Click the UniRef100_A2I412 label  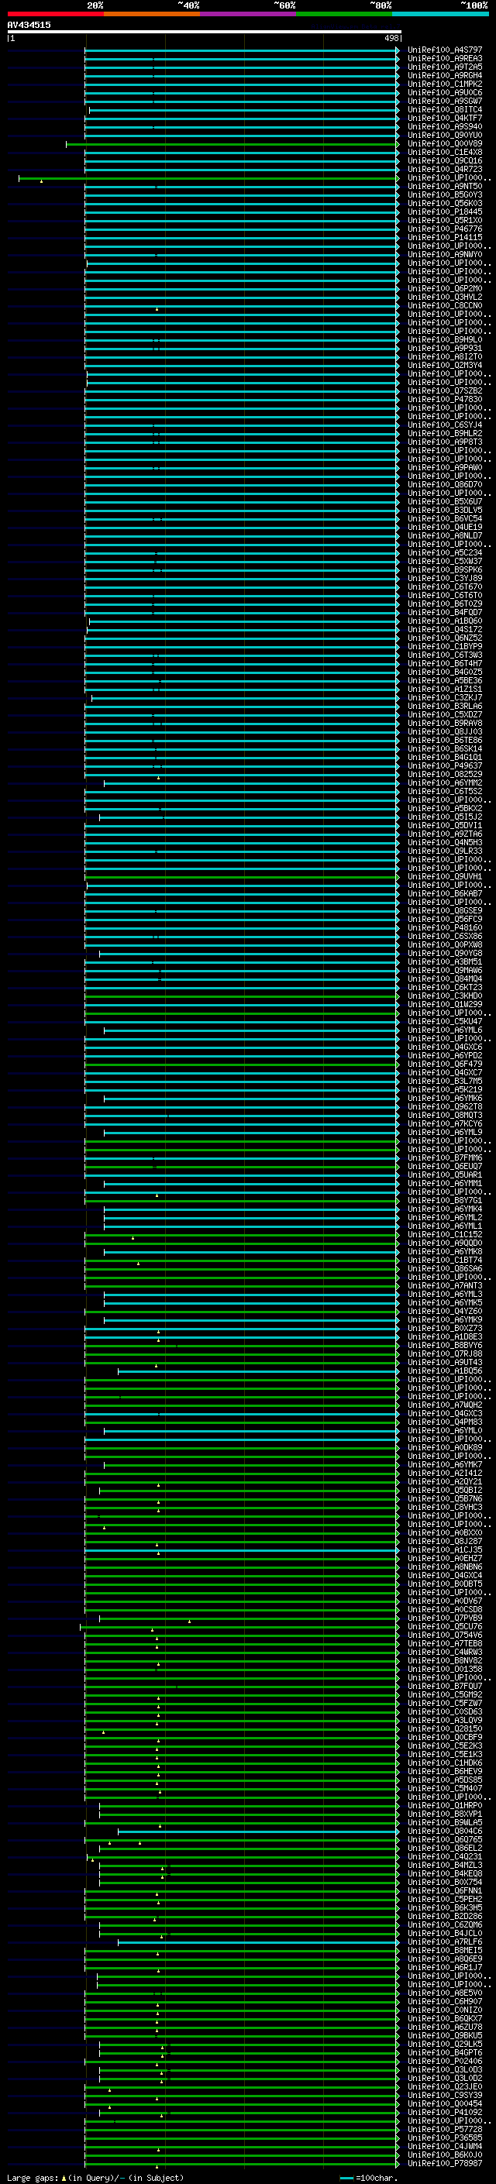[x=444, y=1474]
